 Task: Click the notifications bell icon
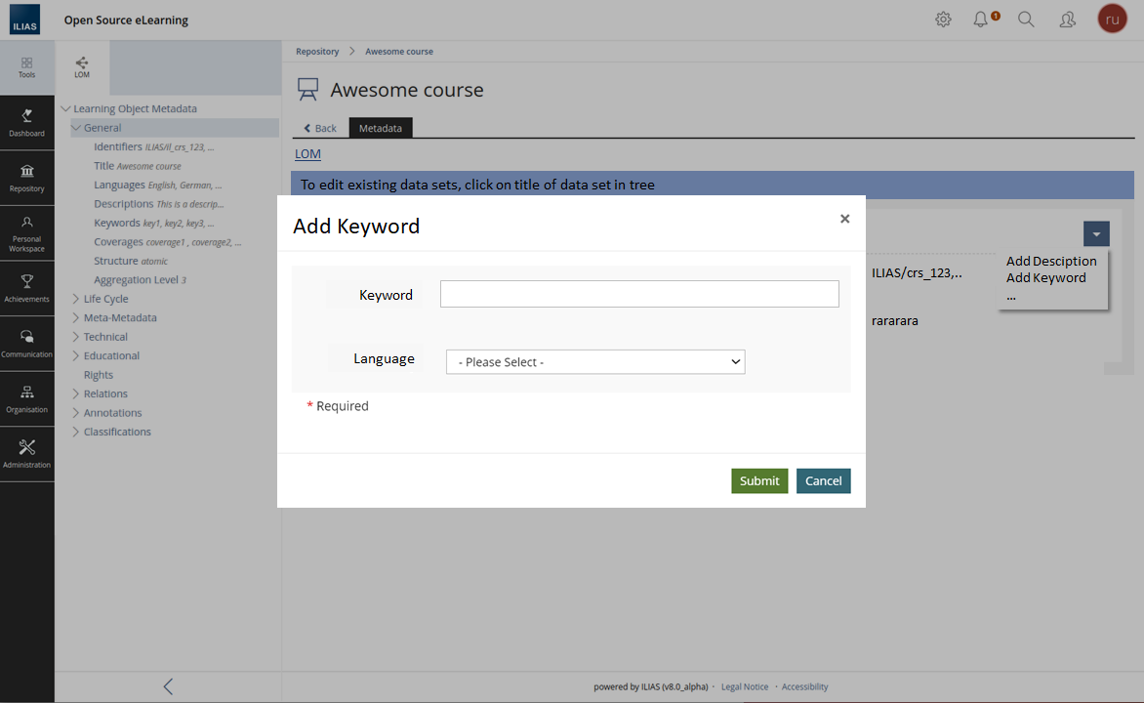(x=981, y=20)
